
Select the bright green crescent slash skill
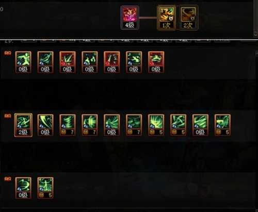pos(45,125)
